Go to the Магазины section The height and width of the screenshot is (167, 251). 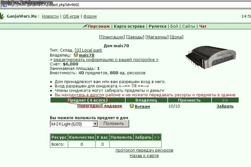coord(157,37)
